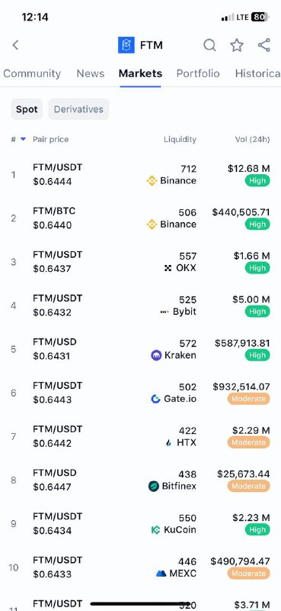Sort by Vol (24h) column header
This screenshot has height=611, width=281.
coord(252,140)
